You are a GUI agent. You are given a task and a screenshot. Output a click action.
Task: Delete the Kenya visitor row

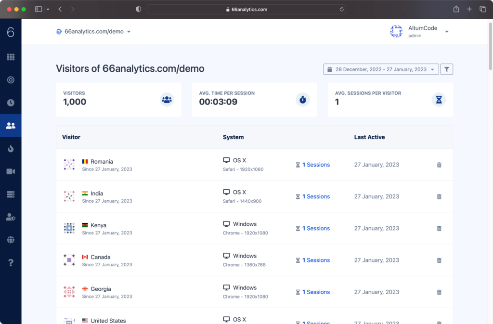[439, 228]
